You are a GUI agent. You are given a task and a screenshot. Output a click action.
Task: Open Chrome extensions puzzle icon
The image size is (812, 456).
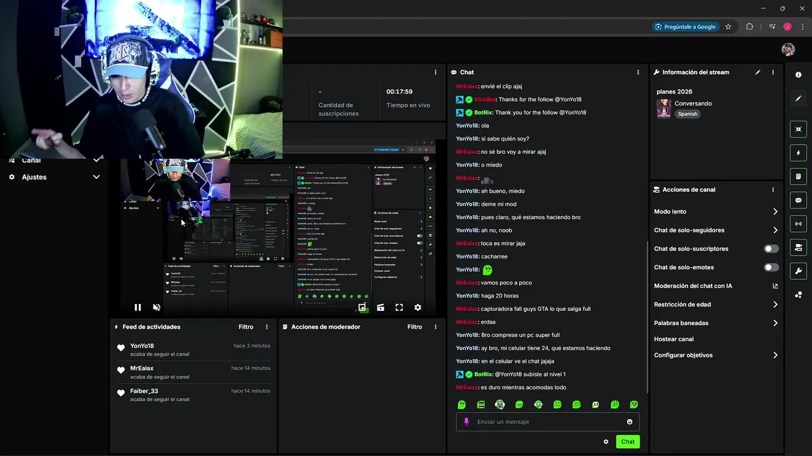point(750,27)
